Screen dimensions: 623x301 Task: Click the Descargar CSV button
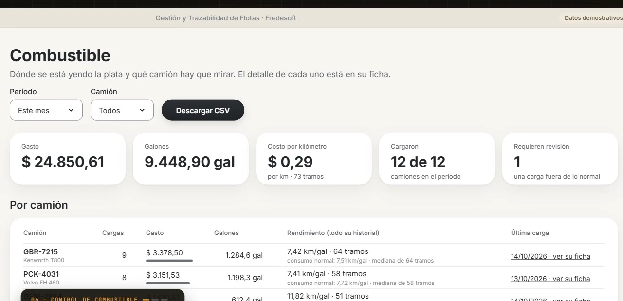pos(203,110)
